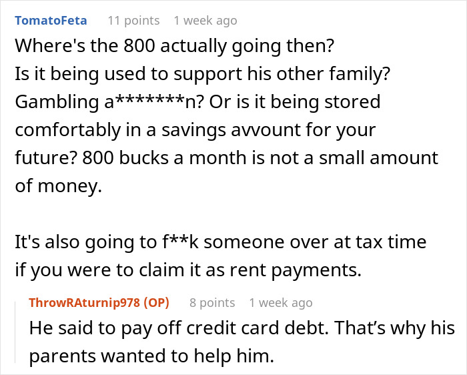
Task: Click the line 'of money.'
Action: (x=59, y=186)
